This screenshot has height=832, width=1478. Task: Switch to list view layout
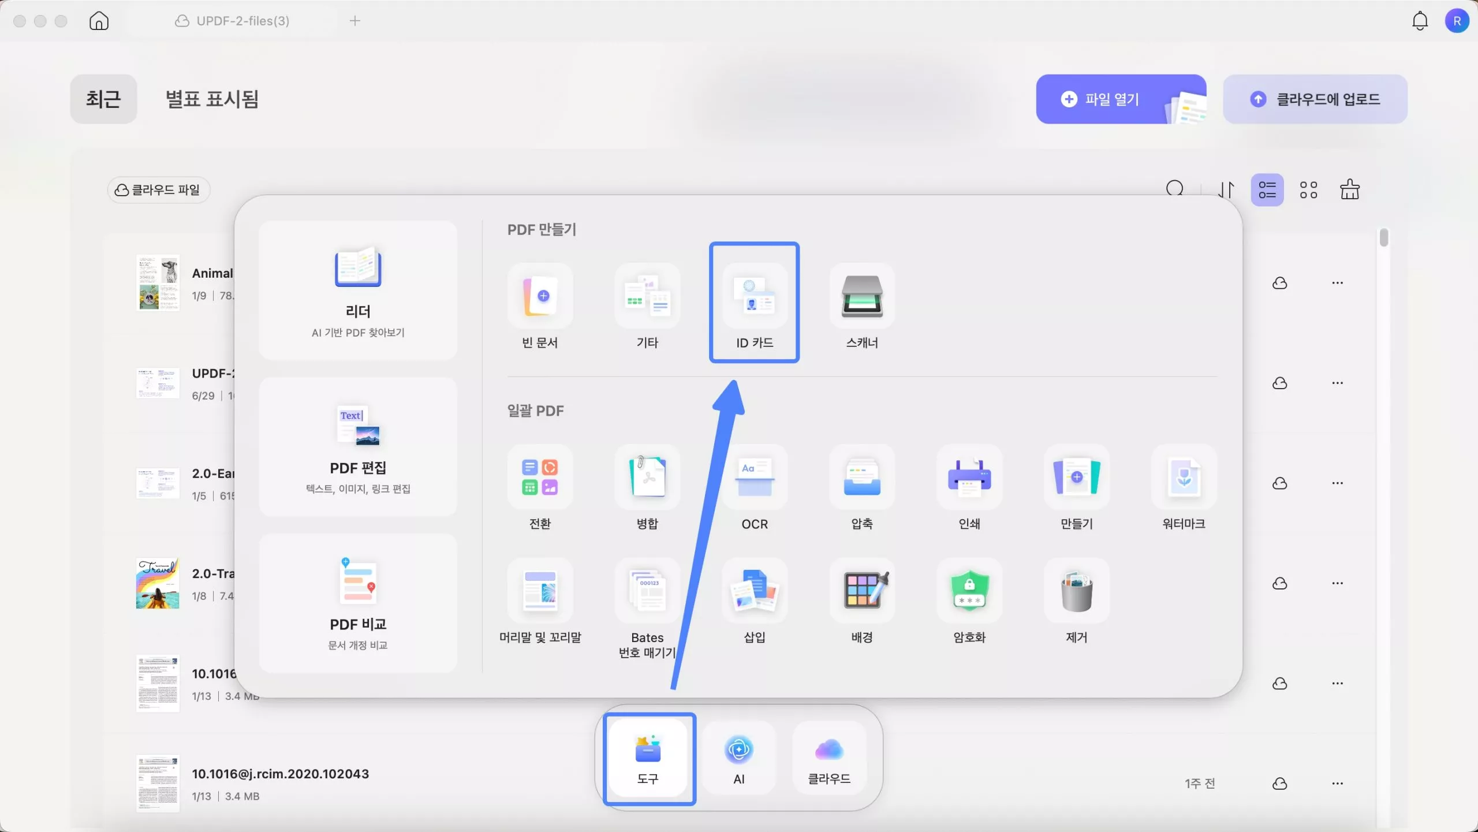pos(1267,190)
